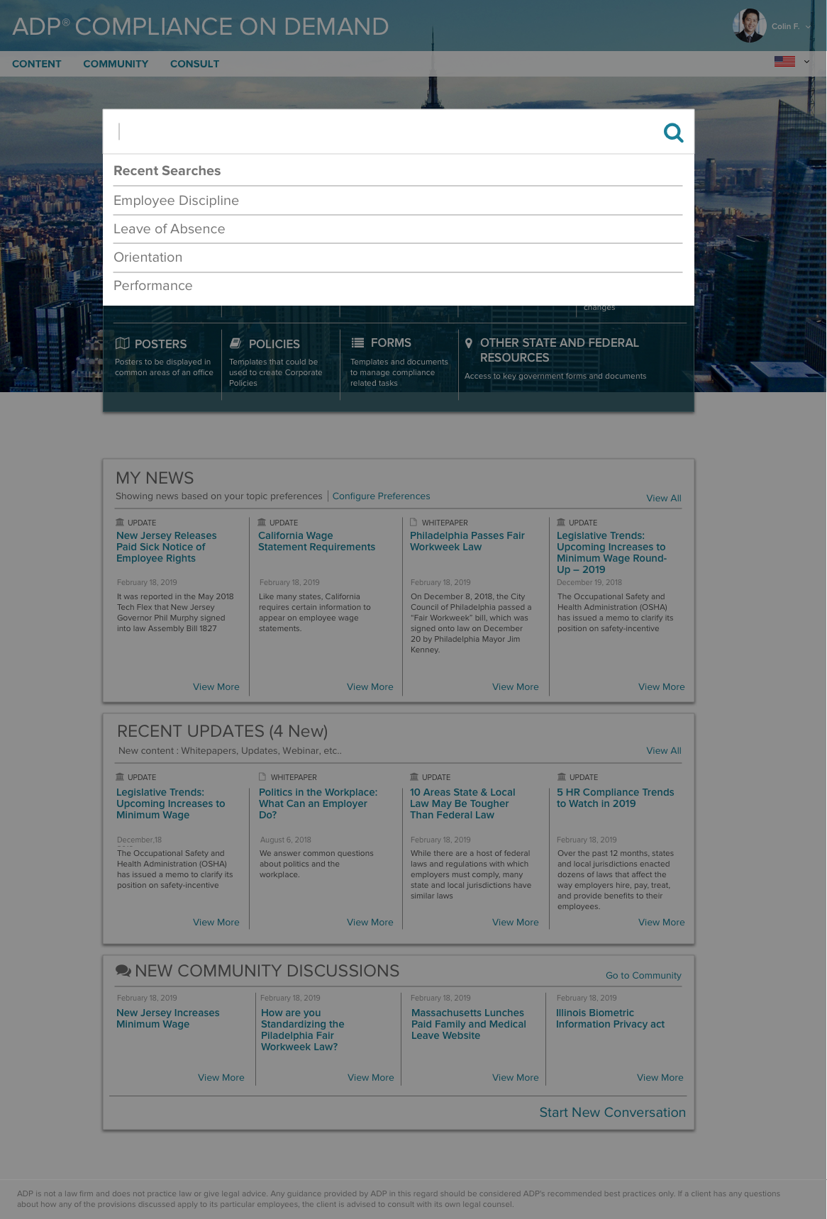
Task: Open Philadelphia Passes Fair Workweek Law article
Action: coord(467,541)
